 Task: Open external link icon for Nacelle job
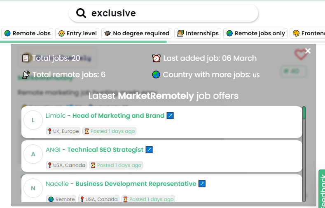click(x=202, y=184)
